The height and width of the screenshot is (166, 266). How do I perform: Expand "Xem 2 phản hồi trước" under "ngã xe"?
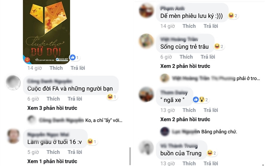click(185, 120)
